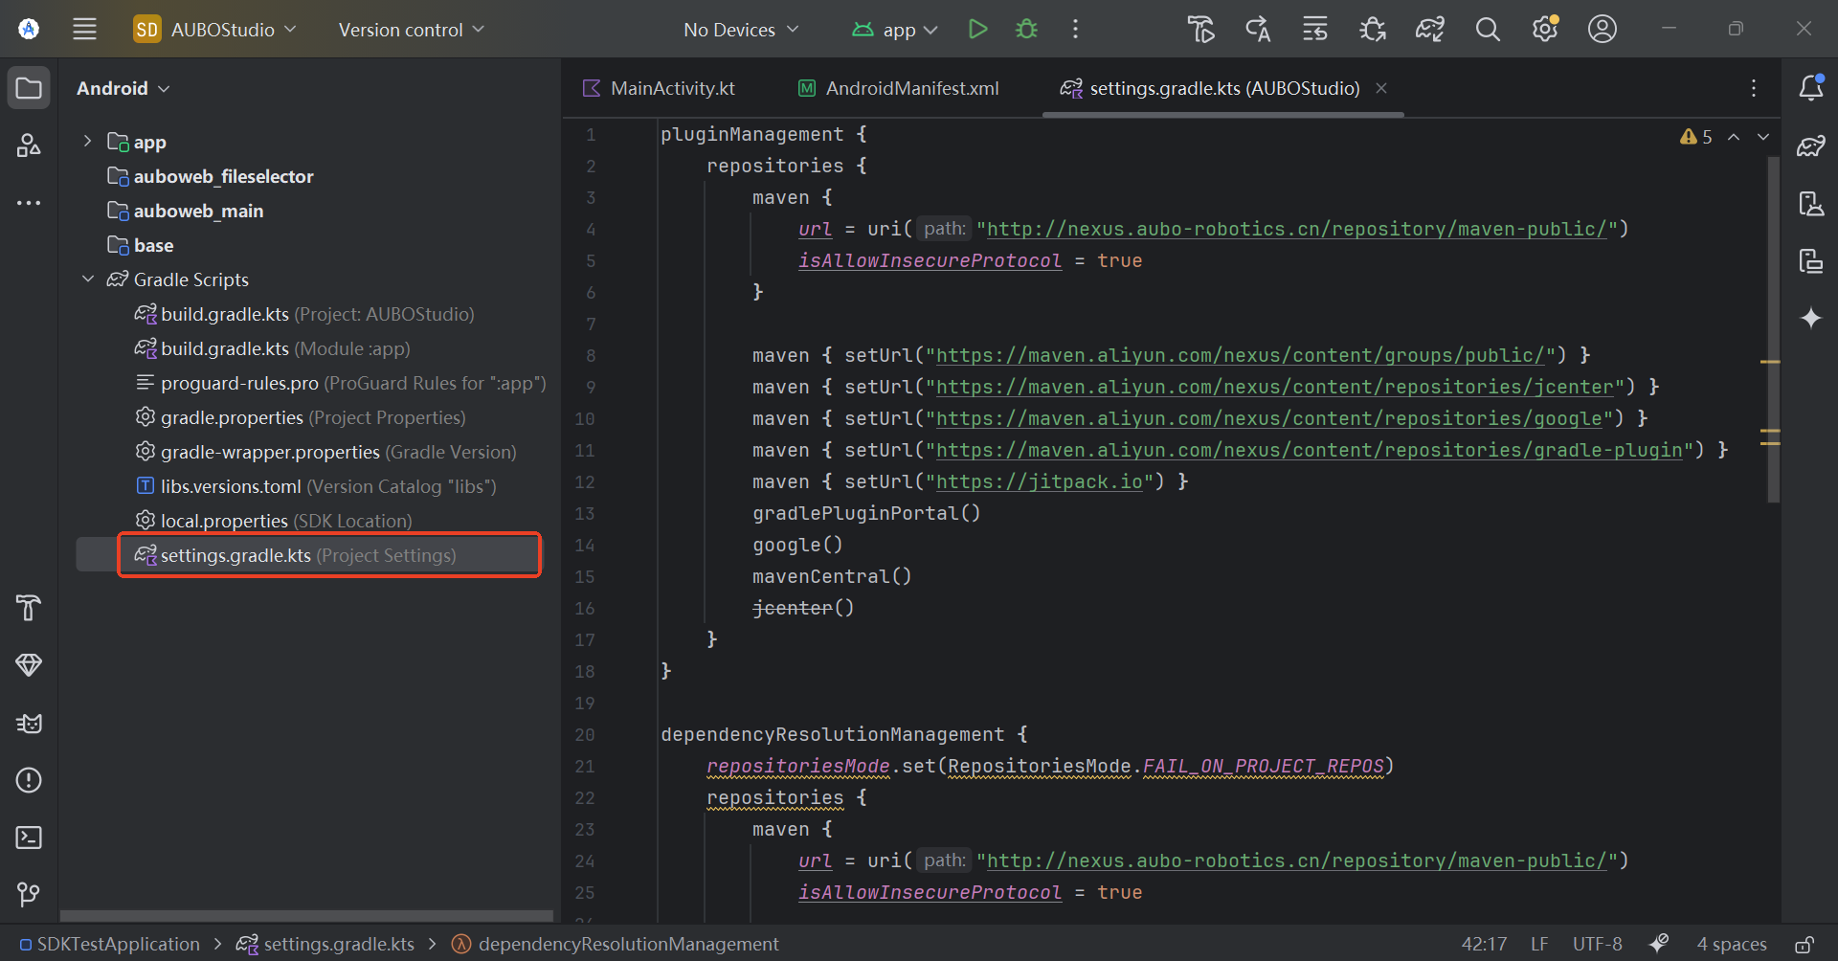Select libs.versions.toml in the project tree

coord(231,486)
